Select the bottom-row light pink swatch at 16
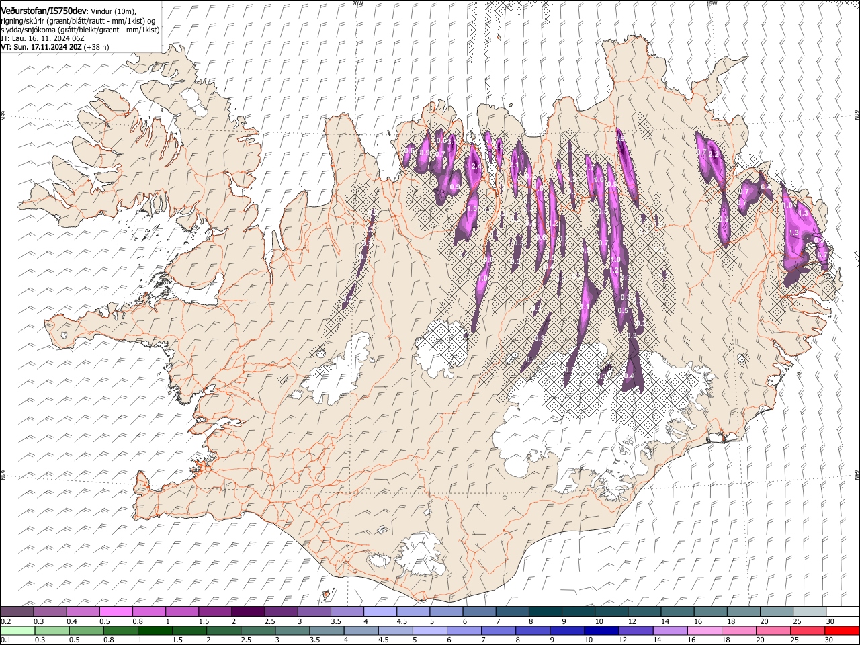Viewport: 860px width, 645px height. pos(704,631)
